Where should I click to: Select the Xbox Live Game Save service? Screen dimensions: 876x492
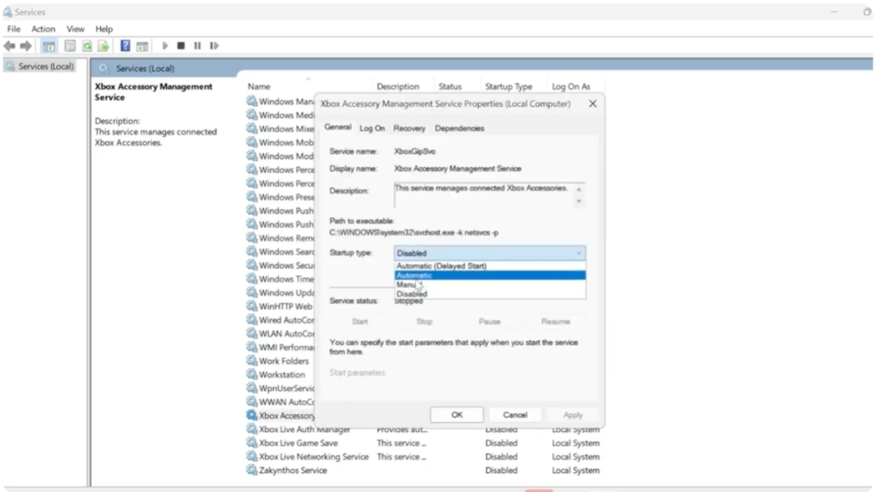[x=298, y=443]
